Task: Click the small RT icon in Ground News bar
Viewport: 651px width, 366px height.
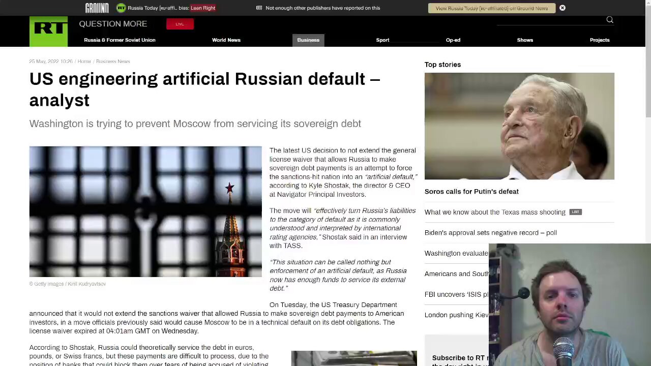Action: coord(121,8)
